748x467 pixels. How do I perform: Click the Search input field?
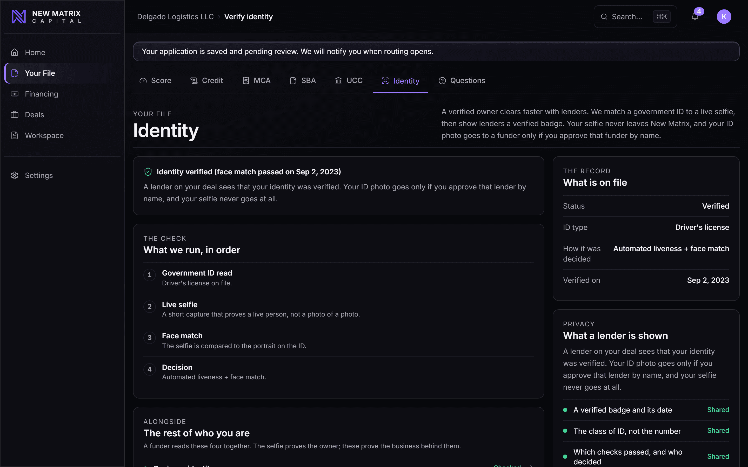pyautogui.click(x=635, y=17)
